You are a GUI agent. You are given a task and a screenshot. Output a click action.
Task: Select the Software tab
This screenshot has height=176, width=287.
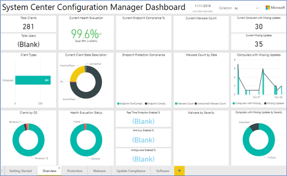click(163, 171)
